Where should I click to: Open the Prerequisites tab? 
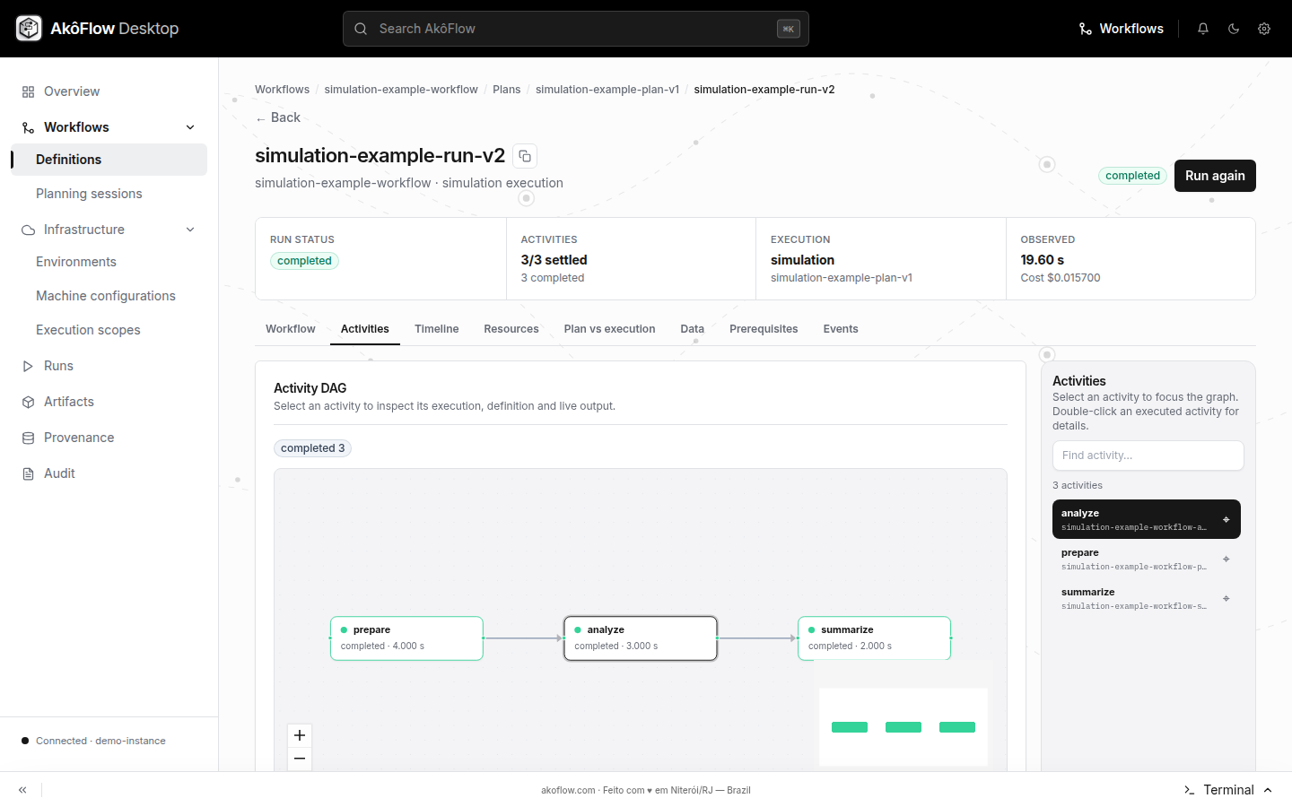[764, 329]
